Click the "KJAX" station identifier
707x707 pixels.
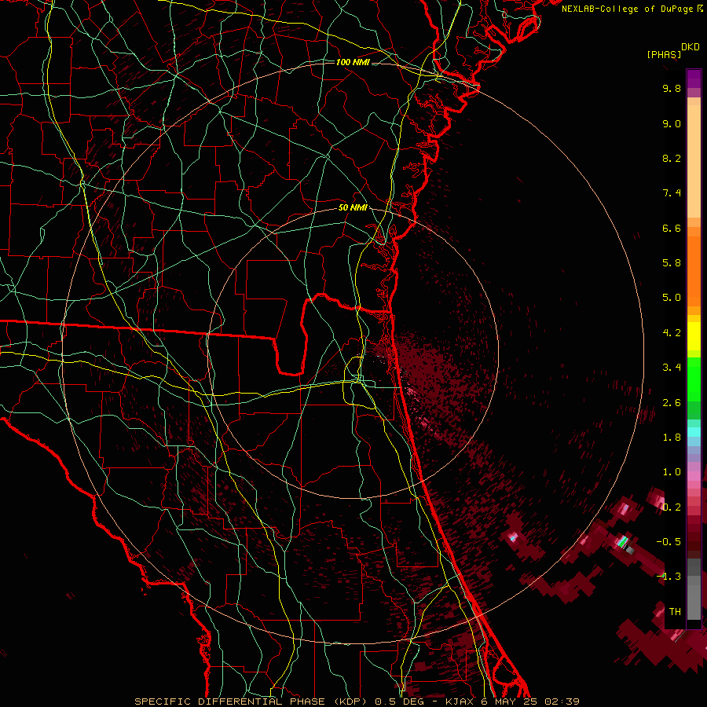point(459,702)
